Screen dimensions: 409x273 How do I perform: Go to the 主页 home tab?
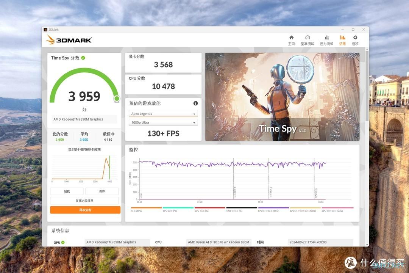click(291, 40)
